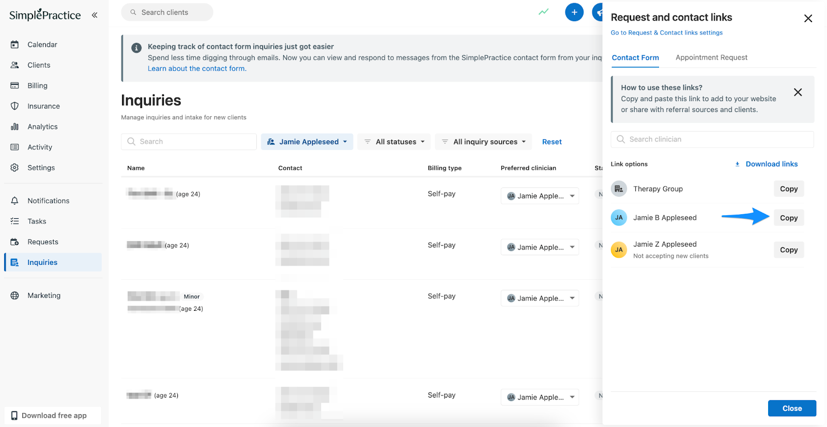This screenshot has width=827, height=427.
Task: Open Learn about the contact form link
Action: pos(197,69)
